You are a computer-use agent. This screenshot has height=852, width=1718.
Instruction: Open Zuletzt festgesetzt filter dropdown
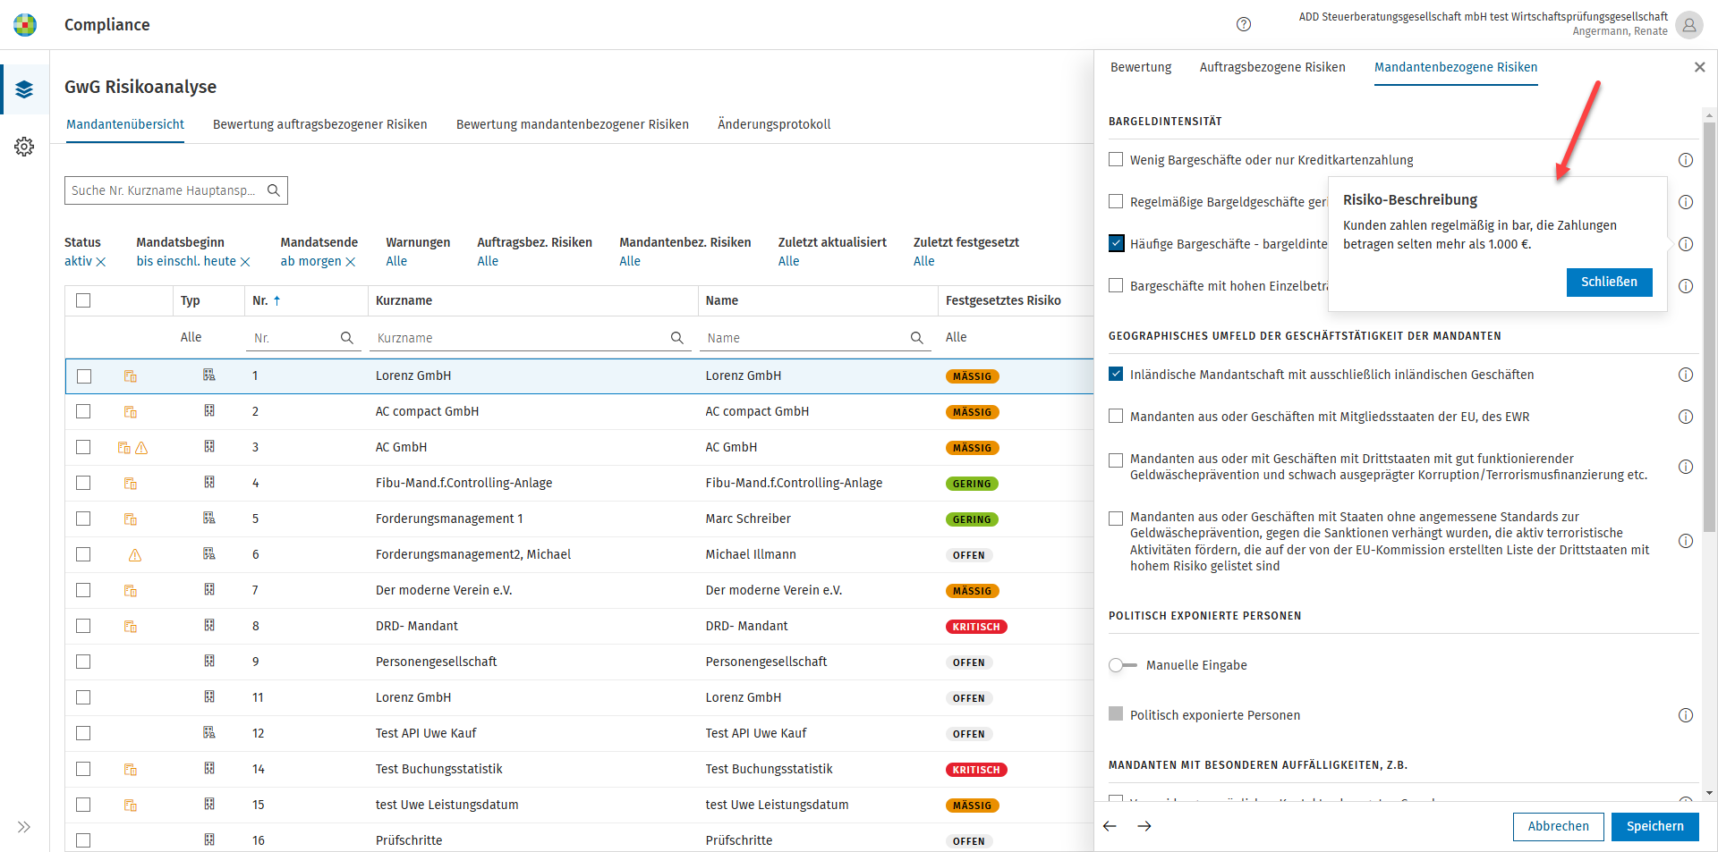point(923,261)
